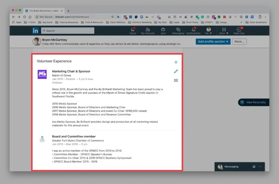Screen dimensions: 279x184
Task: Open Messaging bar options ellipsis
Action: click(x=260, y=167)
